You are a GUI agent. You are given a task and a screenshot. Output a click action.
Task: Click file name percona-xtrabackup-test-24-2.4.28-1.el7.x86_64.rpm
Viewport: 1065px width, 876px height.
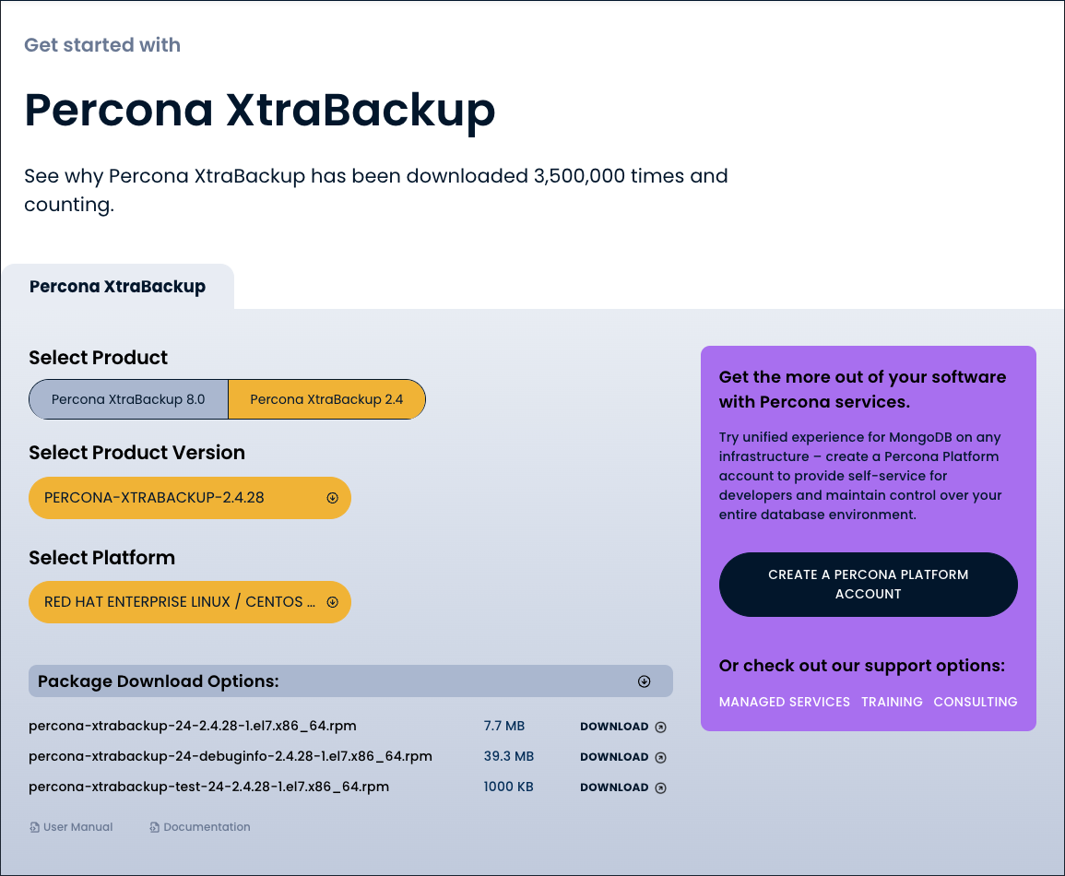pyautogui.click(x=208, y=787)
